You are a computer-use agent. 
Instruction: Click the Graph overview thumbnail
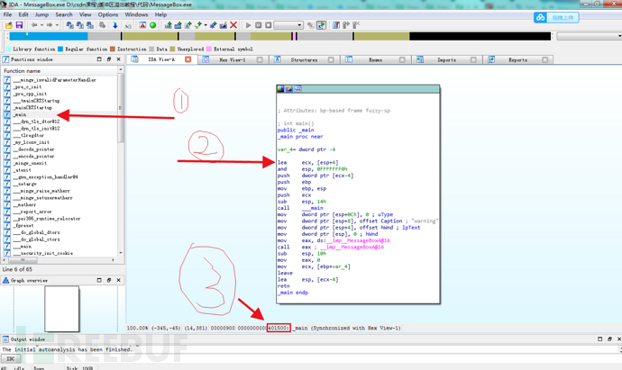pyautogui.click(x=62, y=309)
